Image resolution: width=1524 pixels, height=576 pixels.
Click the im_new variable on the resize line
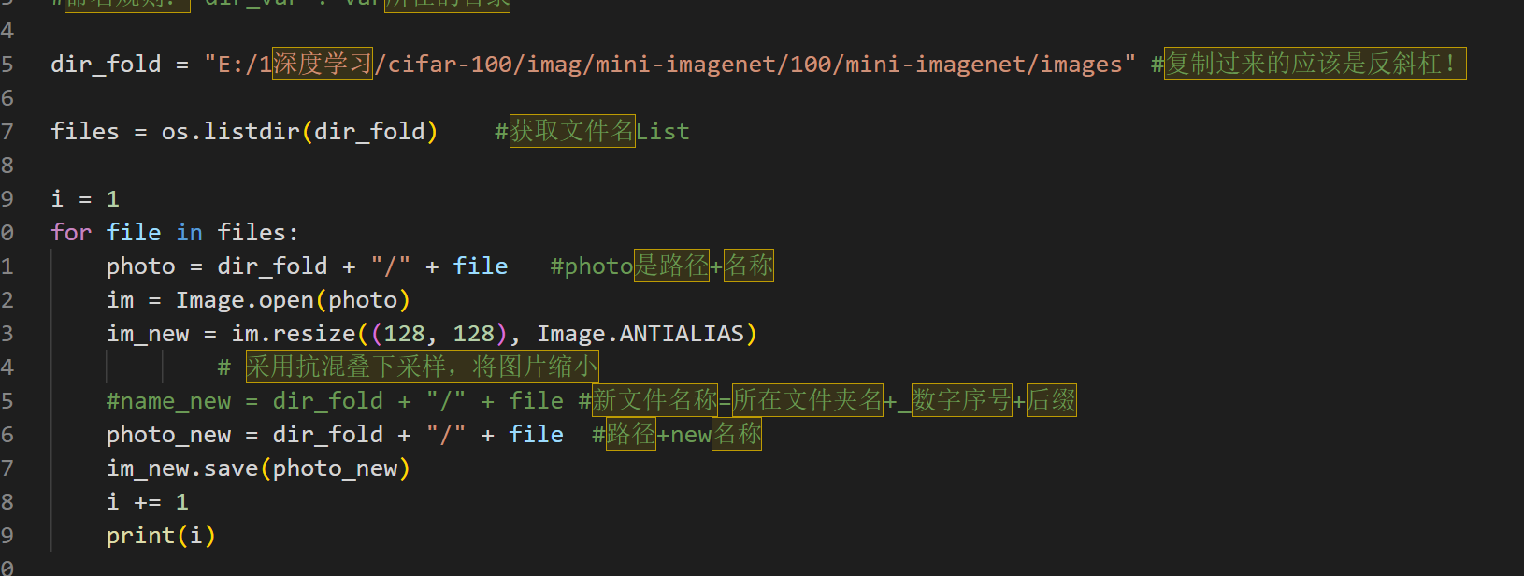[x=148, y=334]
